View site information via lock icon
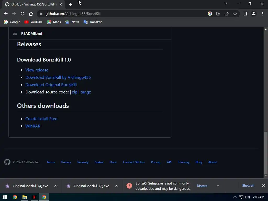The image size is (268, 201). tap(41, 14)
